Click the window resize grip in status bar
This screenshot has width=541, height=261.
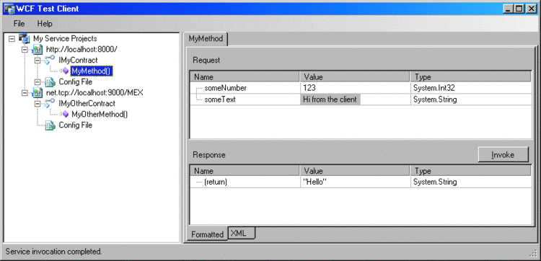point(533,253)
